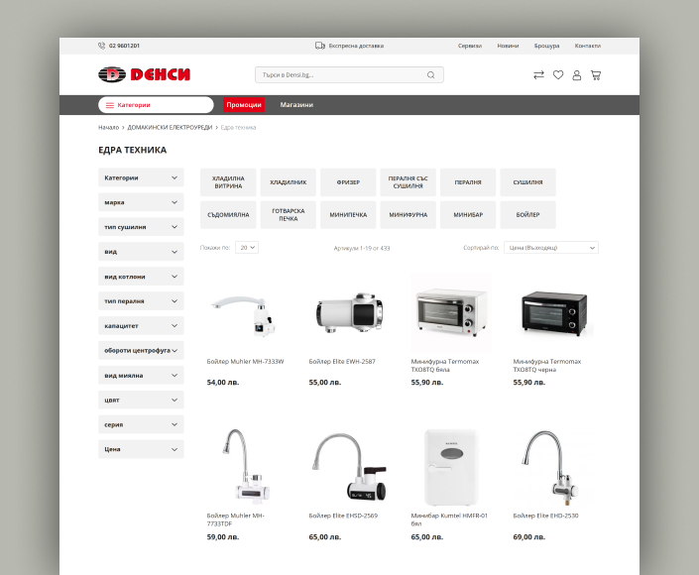Select the СЪДОМИЯЛНА category
Image resolution: width=699 pixels, height=575 pixels.
click(x=228, y=215)
